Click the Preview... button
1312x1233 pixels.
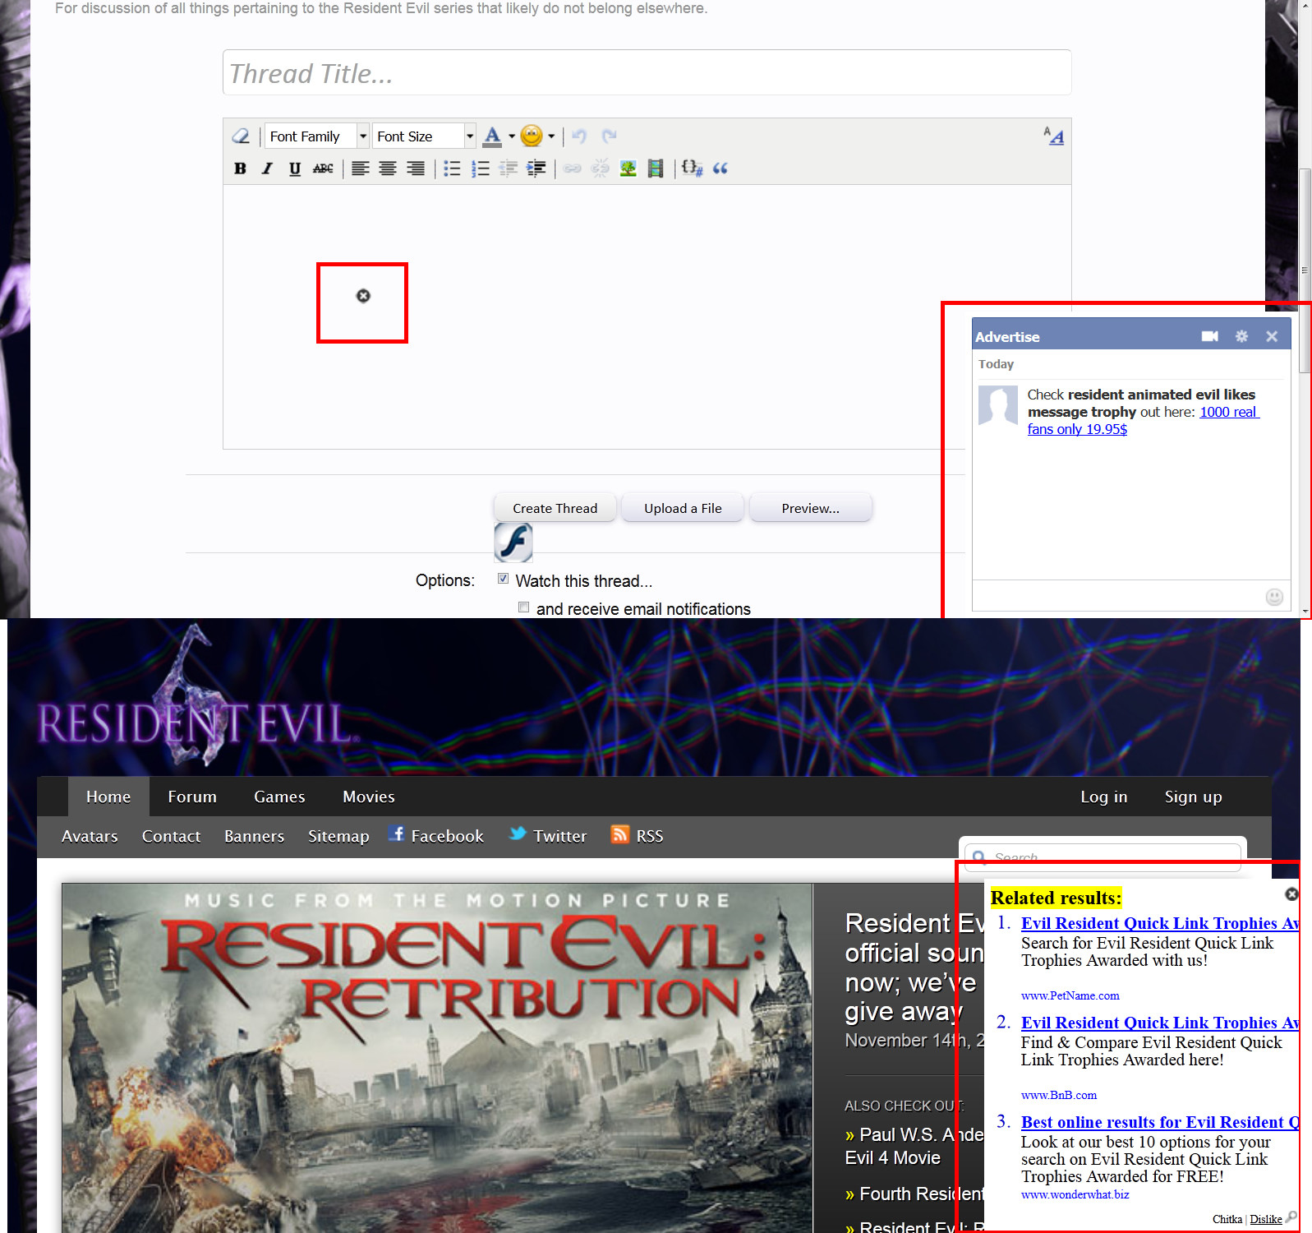(x=810, y=508)
